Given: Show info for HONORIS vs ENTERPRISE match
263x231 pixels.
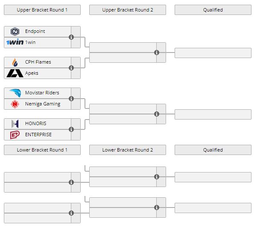Looking at the screenshot, I should pos(71,129).
